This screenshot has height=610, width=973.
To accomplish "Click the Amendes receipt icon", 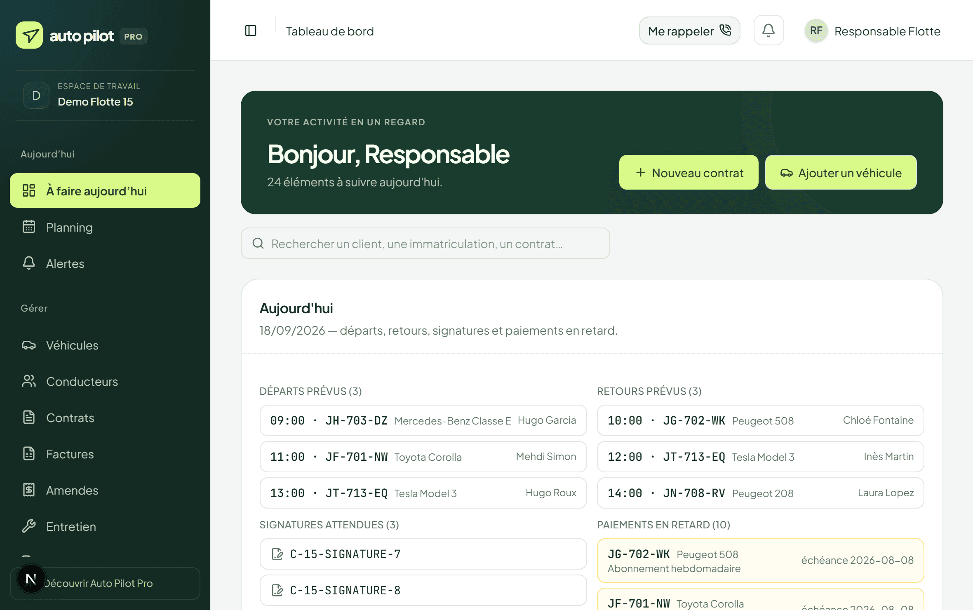I will coord(29,490).
